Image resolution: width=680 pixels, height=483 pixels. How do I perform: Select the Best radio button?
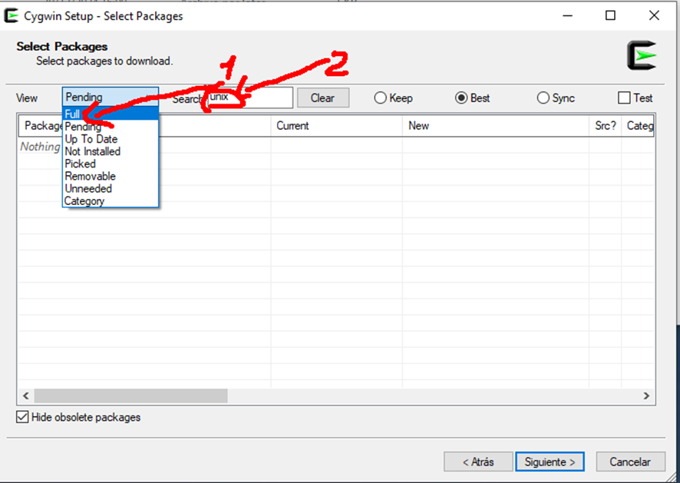461,98
